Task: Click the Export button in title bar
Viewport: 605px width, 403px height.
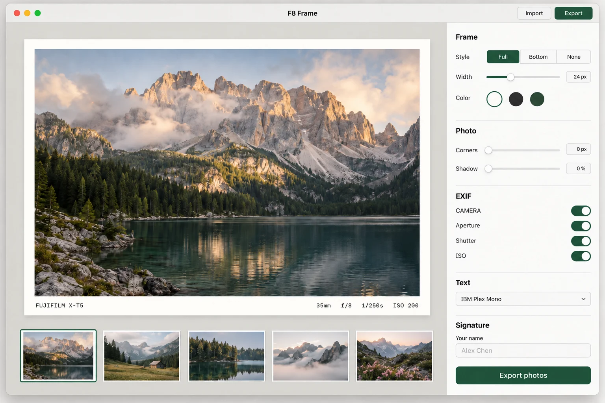Action: (x=573, y=13)
